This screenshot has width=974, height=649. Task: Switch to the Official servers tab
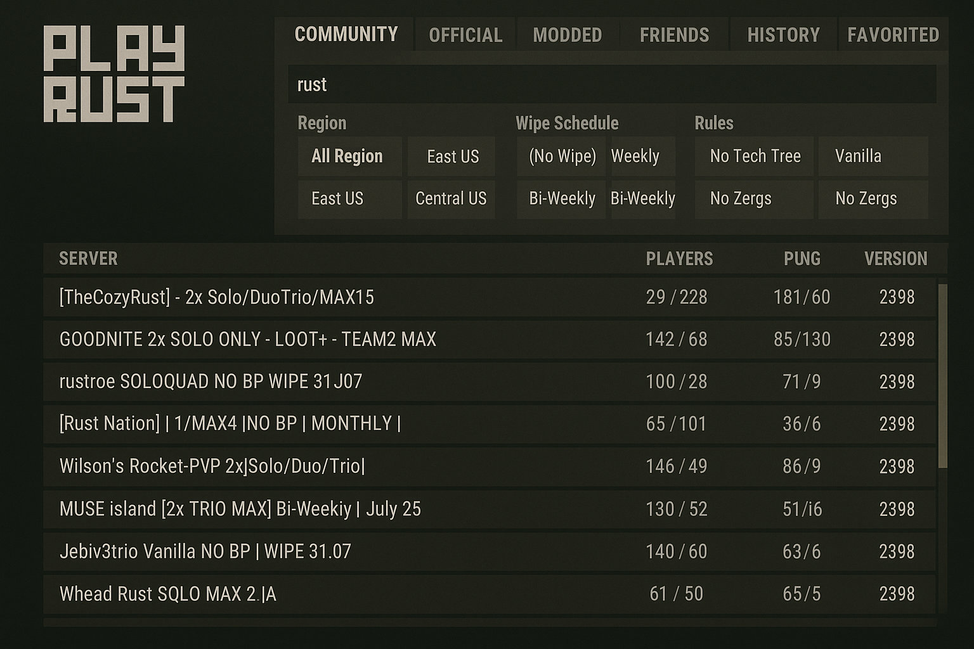pyautogui.click(x=465, y=35)
